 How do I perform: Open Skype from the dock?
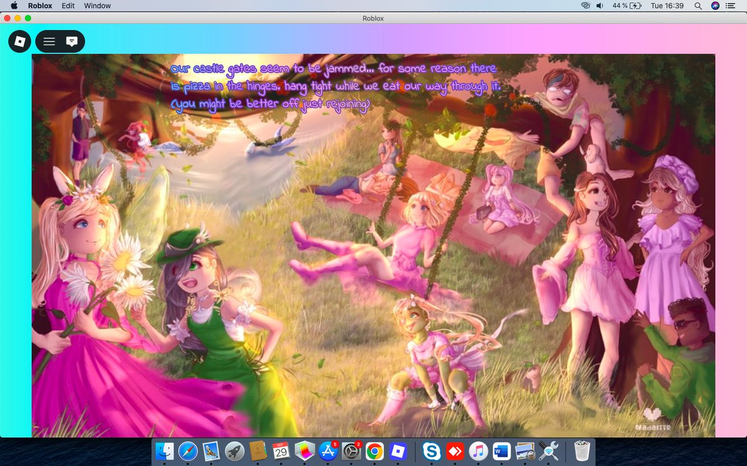pos(431,452)
